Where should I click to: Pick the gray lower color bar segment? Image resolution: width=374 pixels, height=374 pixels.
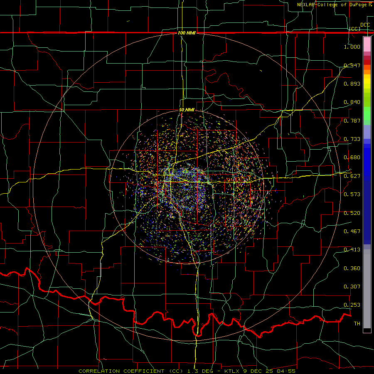pos(367,289)
